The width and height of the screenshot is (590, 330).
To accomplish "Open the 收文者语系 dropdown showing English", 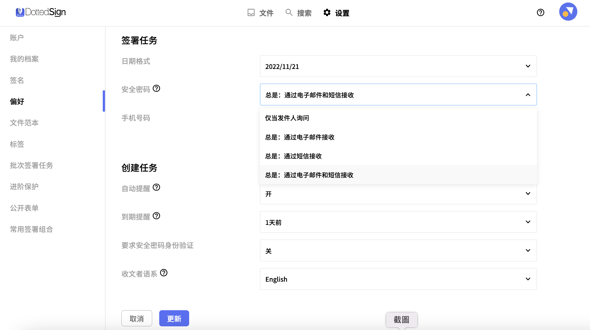I will tap(398, 279).
